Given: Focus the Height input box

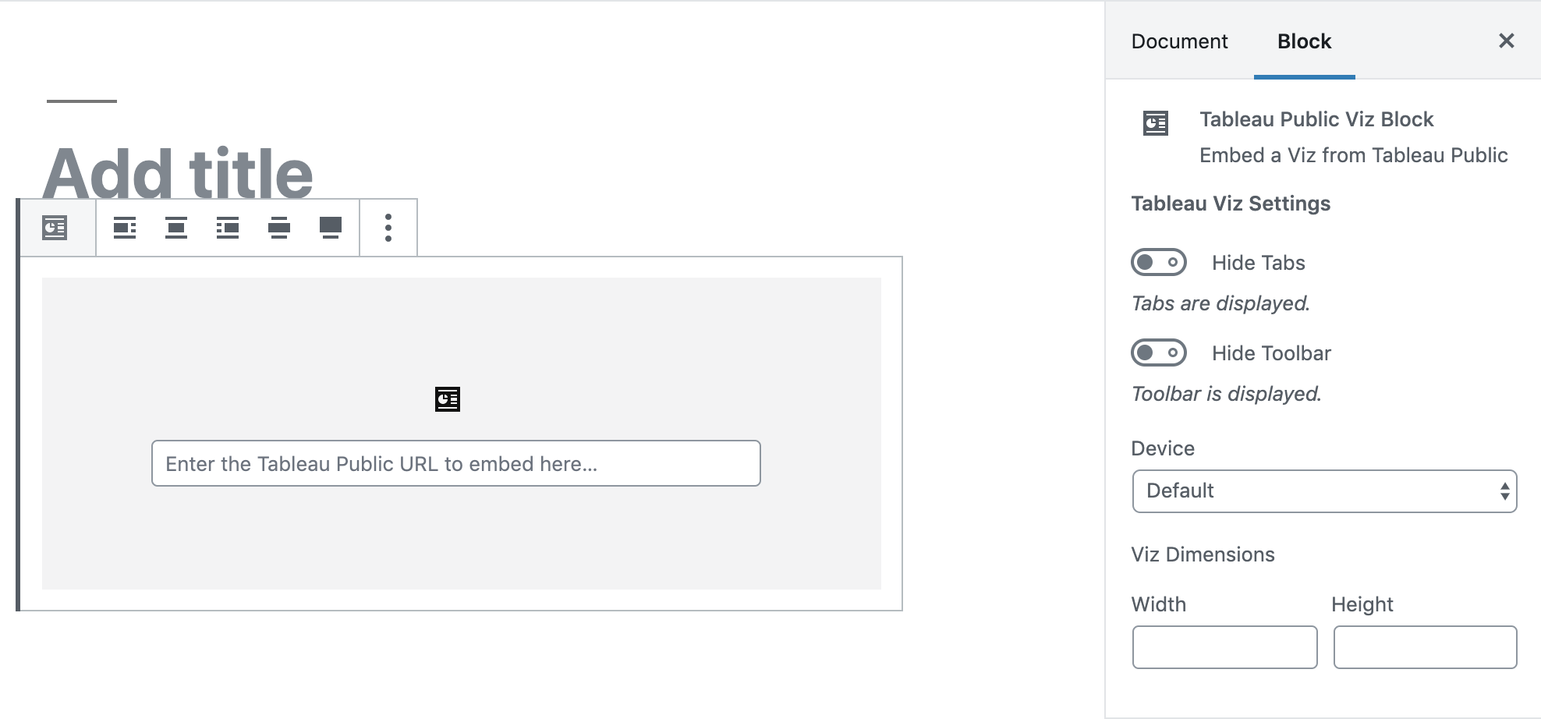Looking at the screenshot, I should click(1425, 647).
